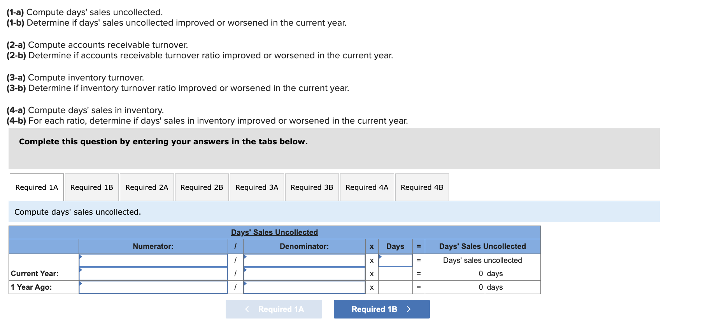Open the Required 1A tab
Viewport: 705px width, 336px height.
click(37, 187)
